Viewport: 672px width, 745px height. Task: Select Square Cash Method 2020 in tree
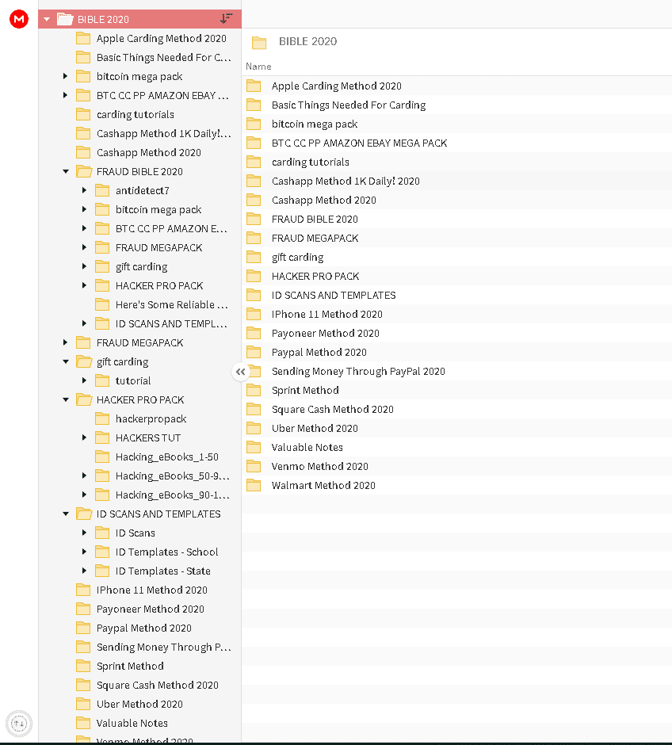point(157,685)
